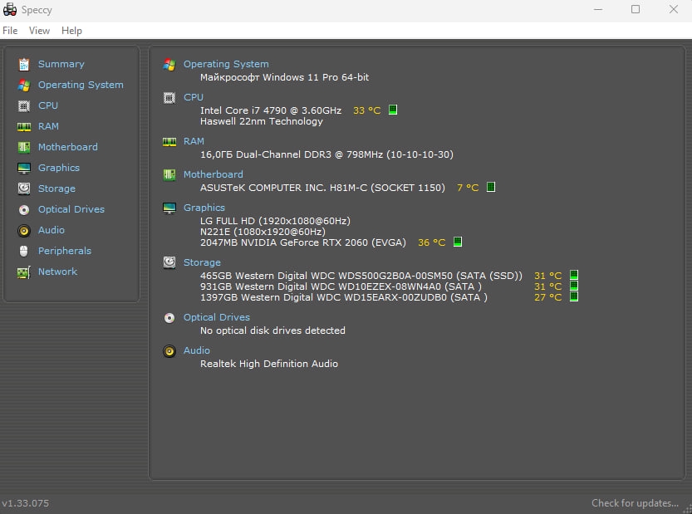The width and height of the screenshot is (692, 514).
Task: Click the Optical Drives disc icon in sidebar
Action: point(24,209)
